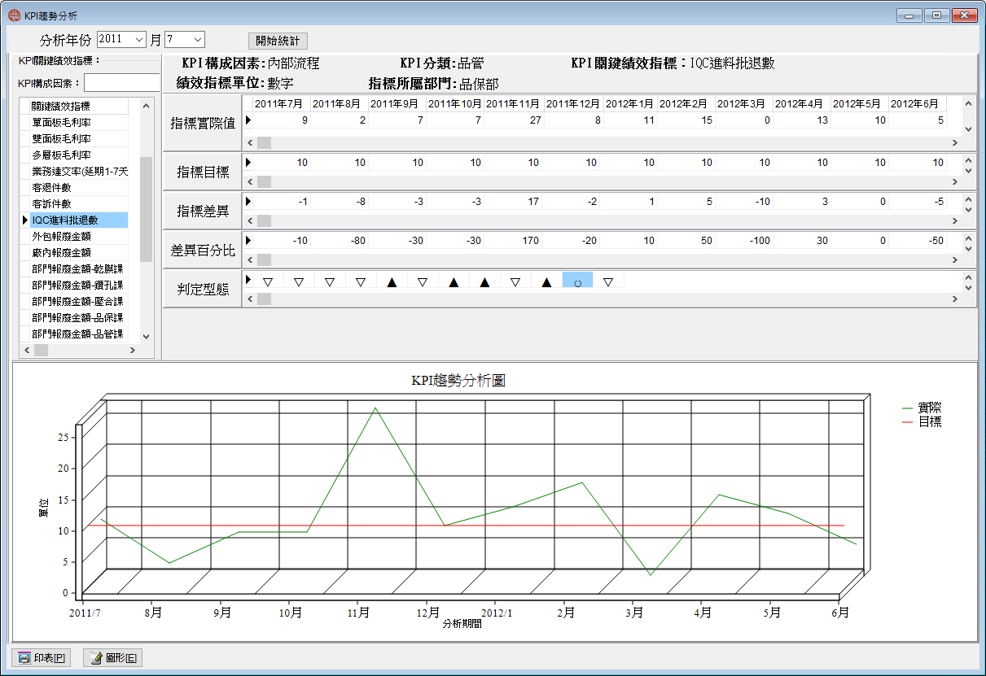Select the variance percentage cell 170
986x676 pixels.
(x=513, y=240)
